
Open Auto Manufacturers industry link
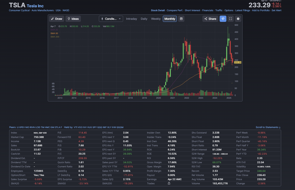(x=43, y=10)
